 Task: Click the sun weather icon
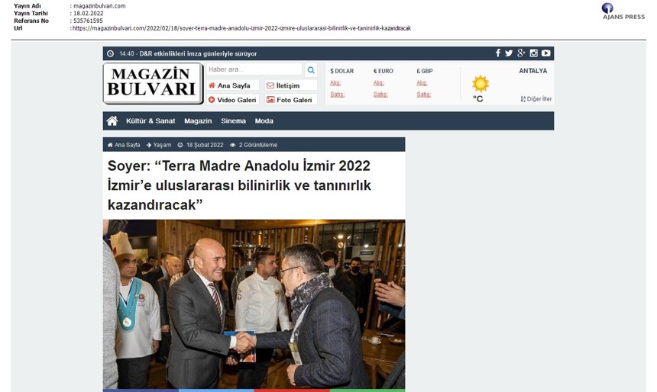pos(481,84)
